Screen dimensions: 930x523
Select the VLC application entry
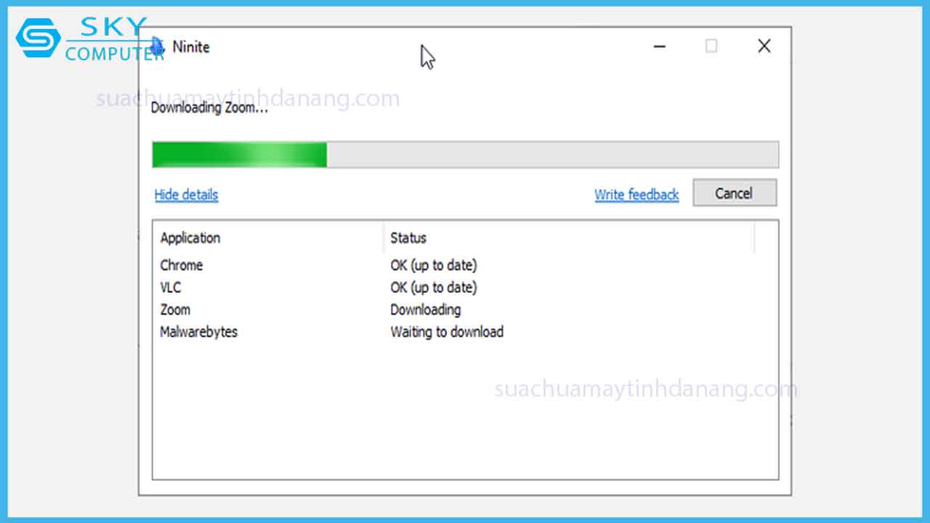tap(170, 288)
